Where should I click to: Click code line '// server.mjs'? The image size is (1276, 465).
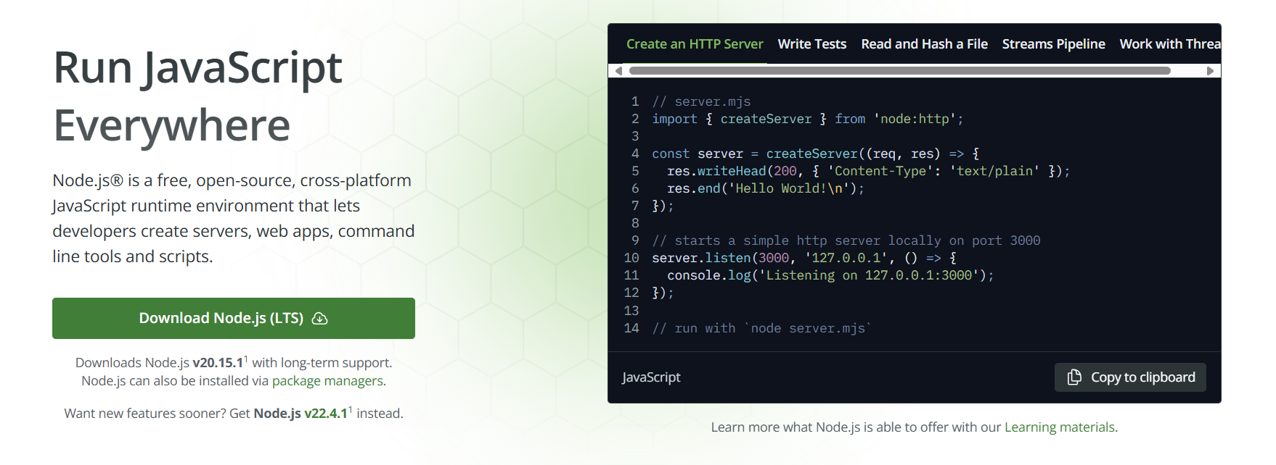pos(701,101)
